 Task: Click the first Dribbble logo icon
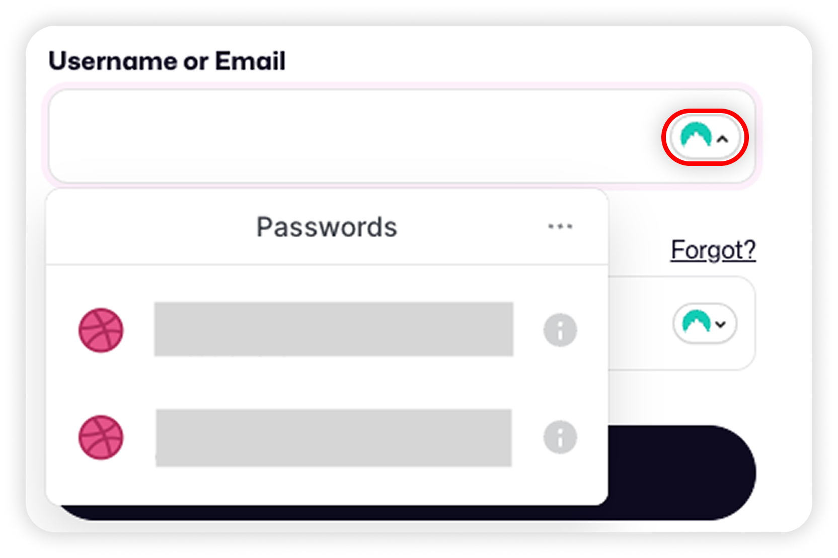[x=101, y=330]
